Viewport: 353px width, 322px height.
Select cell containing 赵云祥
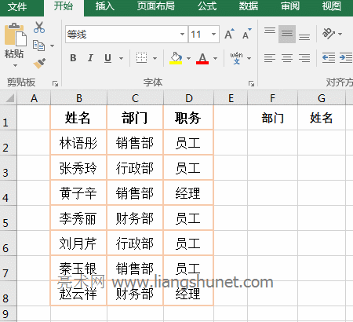click(78, 294)
